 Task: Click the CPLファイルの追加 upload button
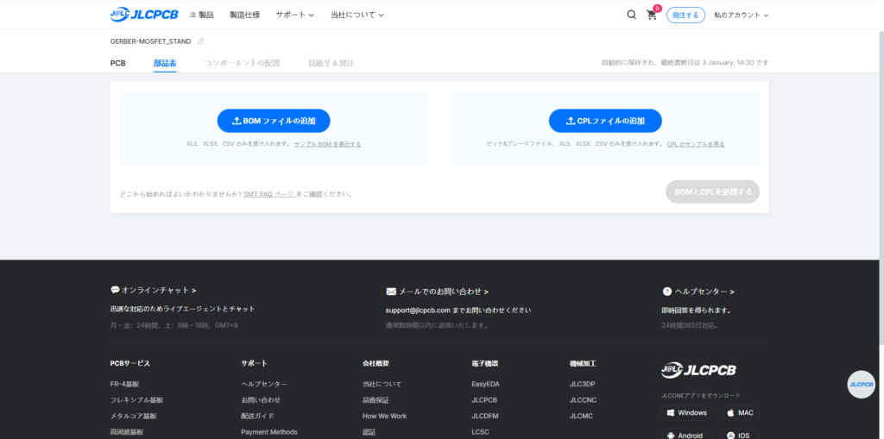pyautogui.click(x=605, y=121)
